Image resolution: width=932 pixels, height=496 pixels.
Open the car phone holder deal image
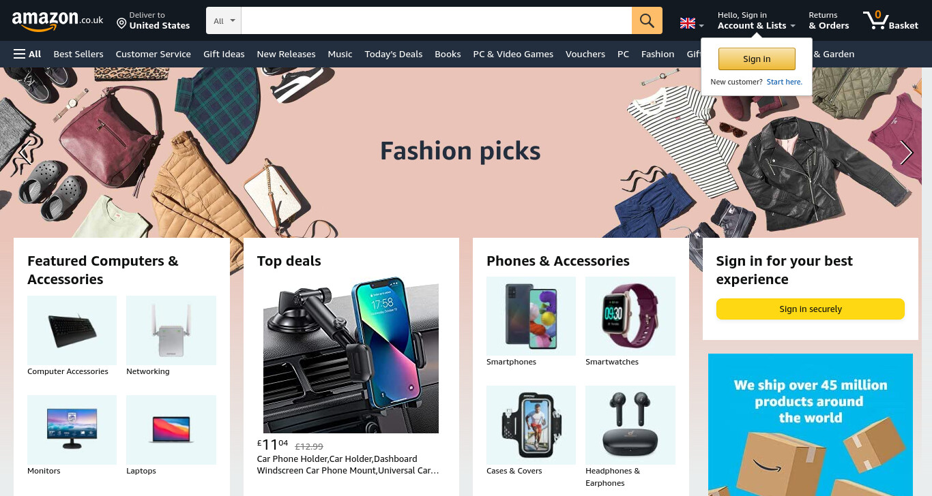(x=351, y=355)
